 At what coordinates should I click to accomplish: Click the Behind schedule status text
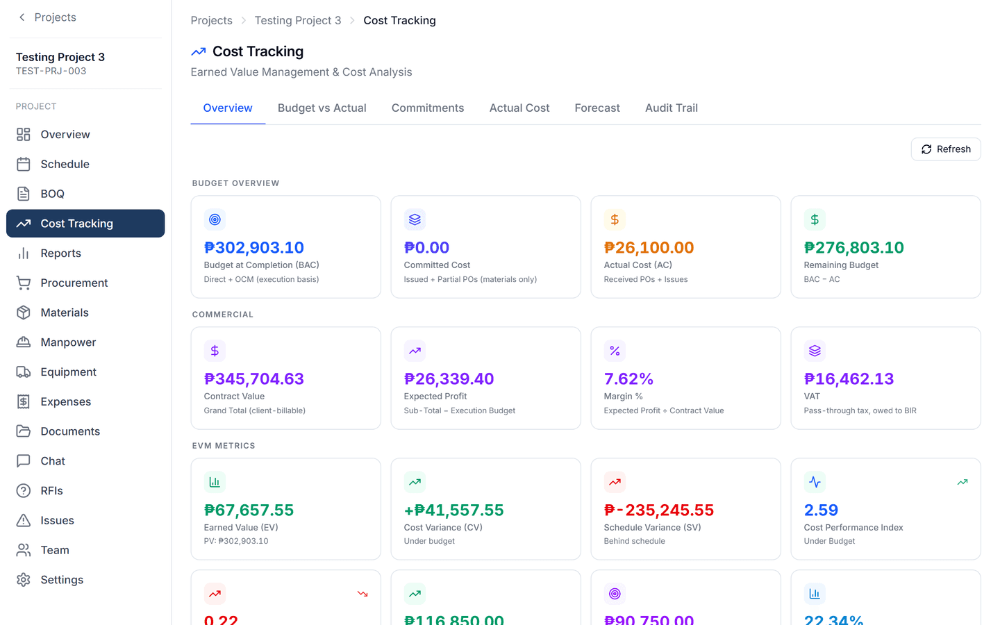[635, 542]
